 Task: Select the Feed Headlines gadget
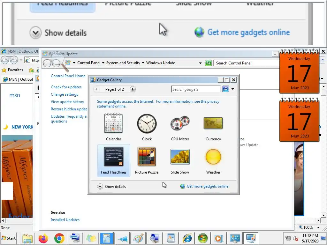pyautogui.click(x=114, y=160)
